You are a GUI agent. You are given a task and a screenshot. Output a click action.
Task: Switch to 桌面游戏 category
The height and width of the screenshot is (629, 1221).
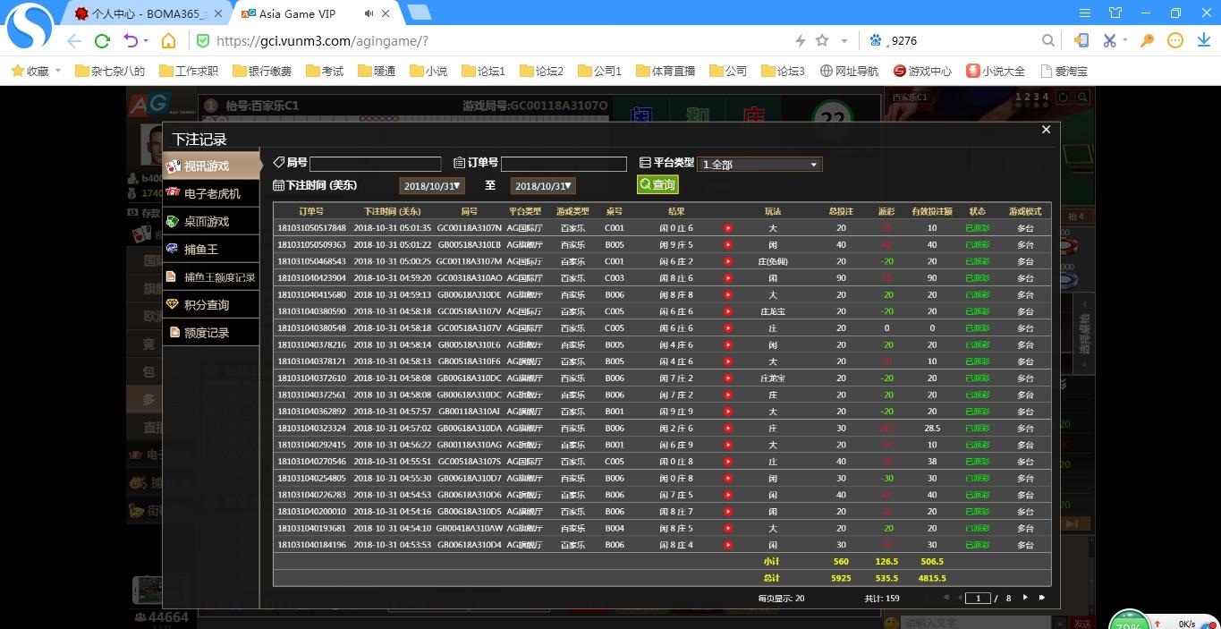click(x=211, y=221)
